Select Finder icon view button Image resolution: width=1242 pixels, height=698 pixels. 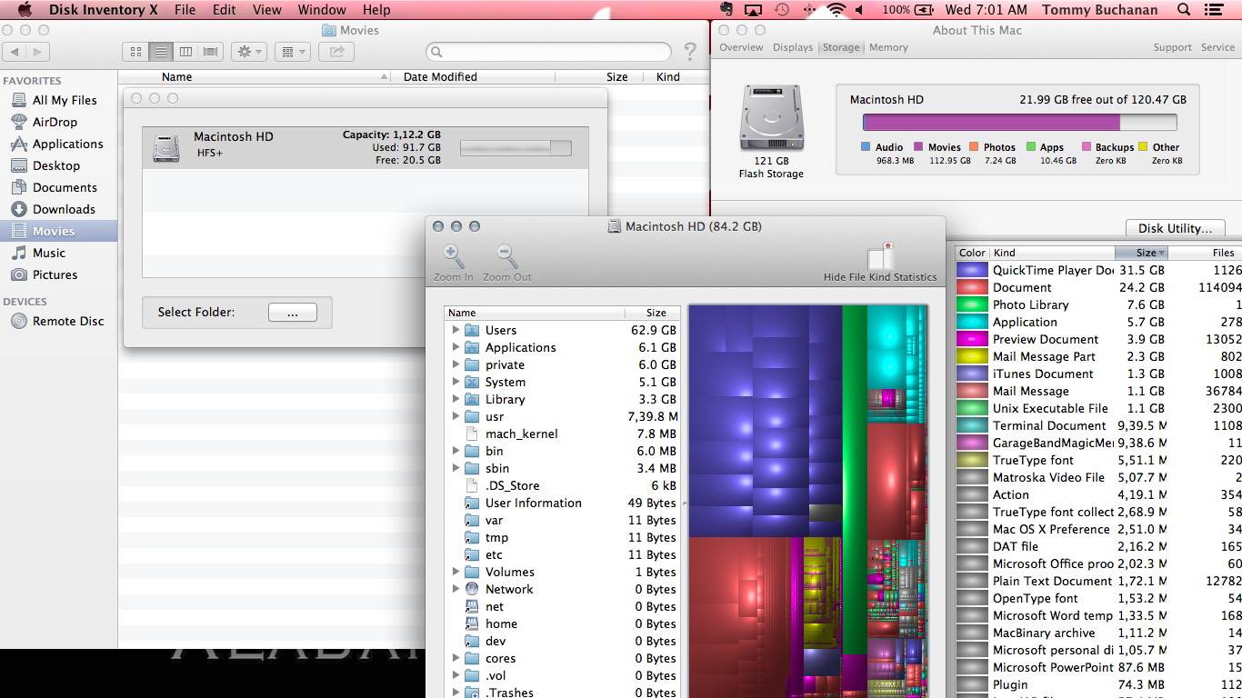pos(135,52)
